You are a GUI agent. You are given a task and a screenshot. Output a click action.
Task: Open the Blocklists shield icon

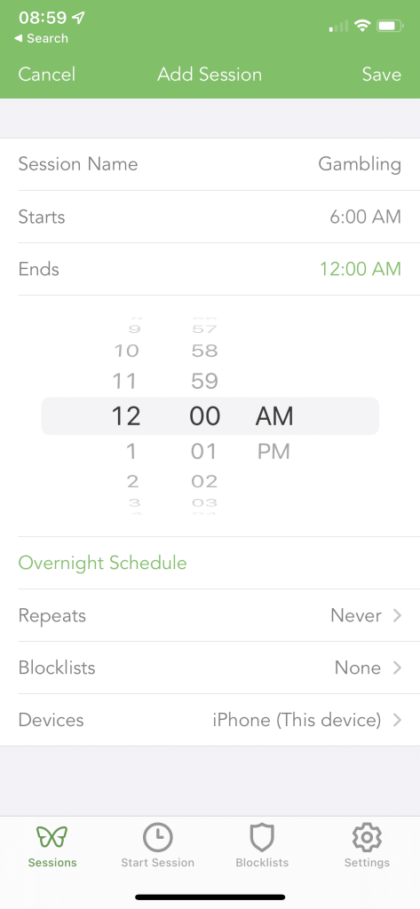[262, 837]
